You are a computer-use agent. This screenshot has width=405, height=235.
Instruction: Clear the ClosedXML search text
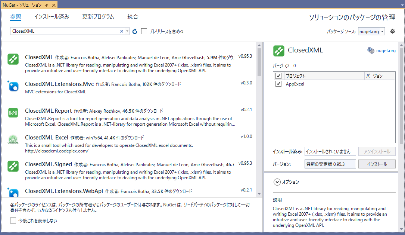pyautogui.click(x=121, y=32)
